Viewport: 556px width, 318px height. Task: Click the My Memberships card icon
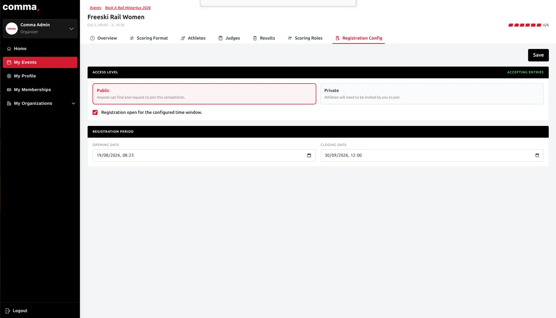pos(9,90)
